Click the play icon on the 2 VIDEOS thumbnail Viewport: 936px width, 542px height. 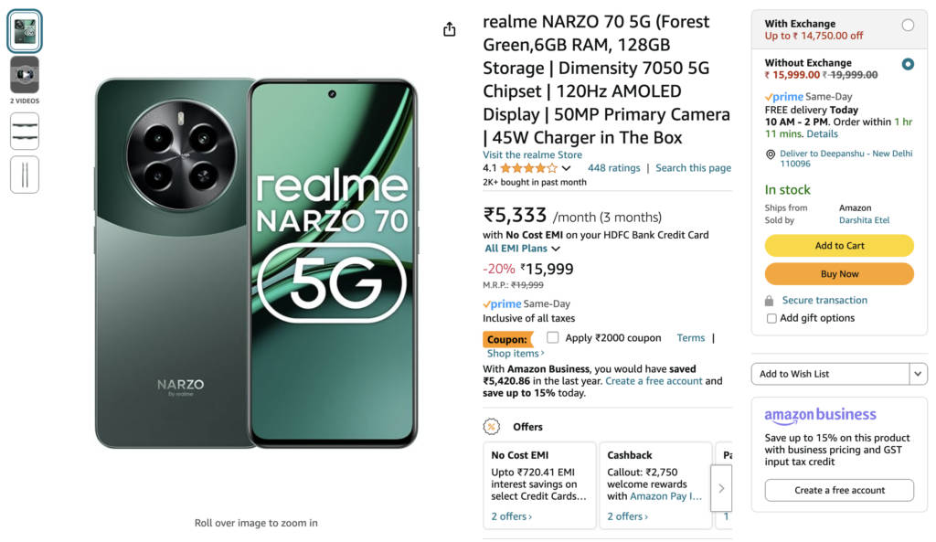24,74
